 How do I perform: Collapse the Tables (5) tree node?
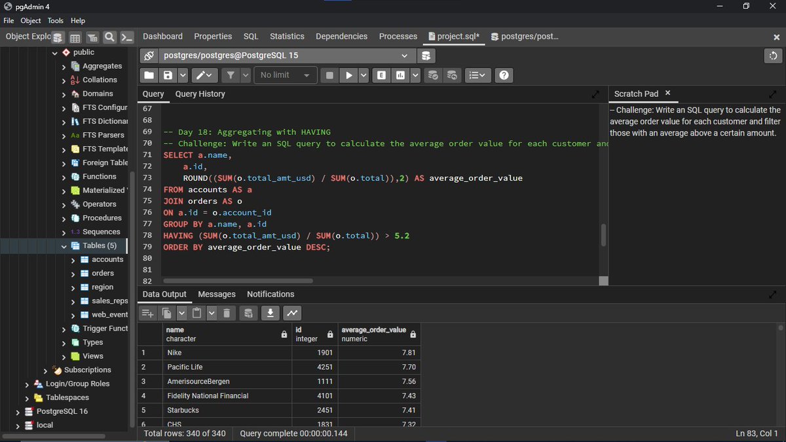coord(64,246)
